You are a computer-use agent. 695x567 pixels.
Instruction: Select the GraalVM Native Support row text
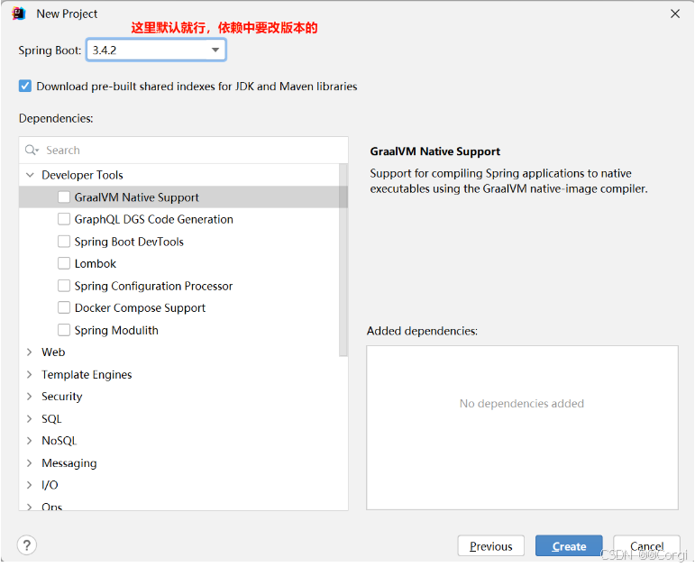[136, 197]
